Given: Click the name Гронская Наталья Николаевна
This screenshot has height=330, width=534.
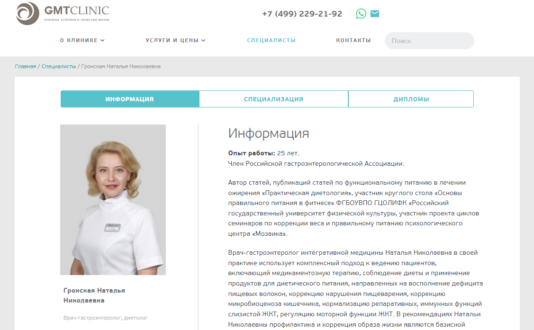Looking at the screenshot, I should [94, 295].
